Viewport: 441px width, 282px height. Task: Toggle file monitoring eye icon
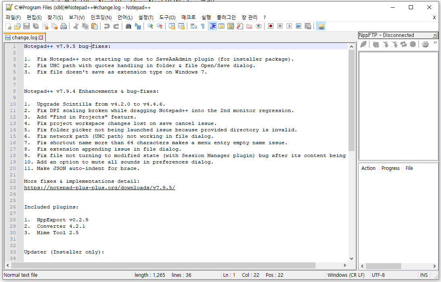(258, 27)
